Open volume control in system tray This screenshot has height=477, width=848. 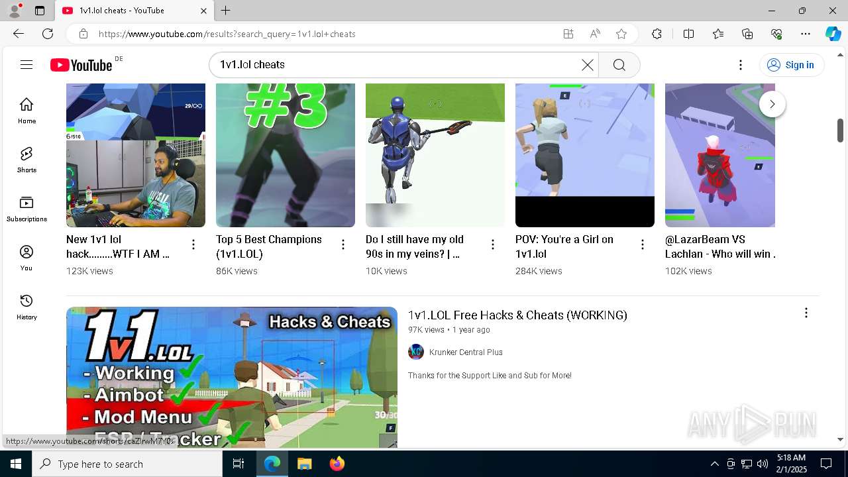[763, 464]
